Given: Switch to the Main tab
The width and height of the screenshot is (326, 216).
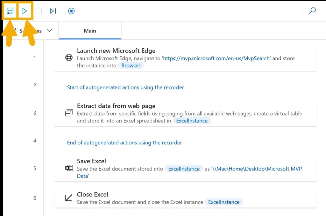Looking at the screenshot, I should (x=90, y=31).
